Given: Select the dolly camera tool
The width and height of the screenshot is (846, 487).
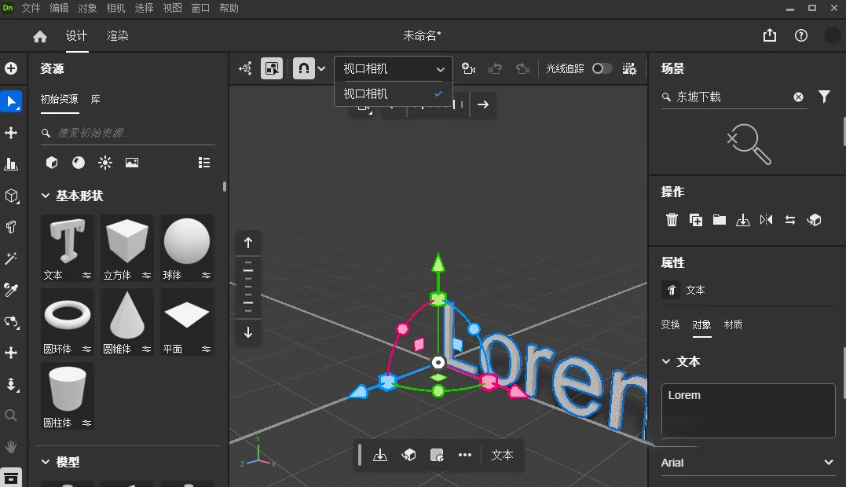Looking at the screenshot, I should pyautogui.click(x=11, y=384).
